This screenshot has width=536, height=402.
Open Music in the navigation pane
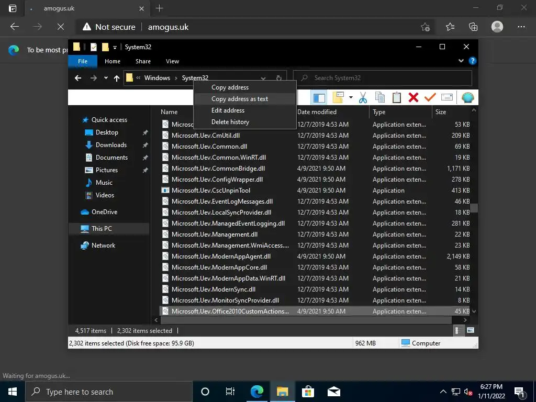point(104,183)
